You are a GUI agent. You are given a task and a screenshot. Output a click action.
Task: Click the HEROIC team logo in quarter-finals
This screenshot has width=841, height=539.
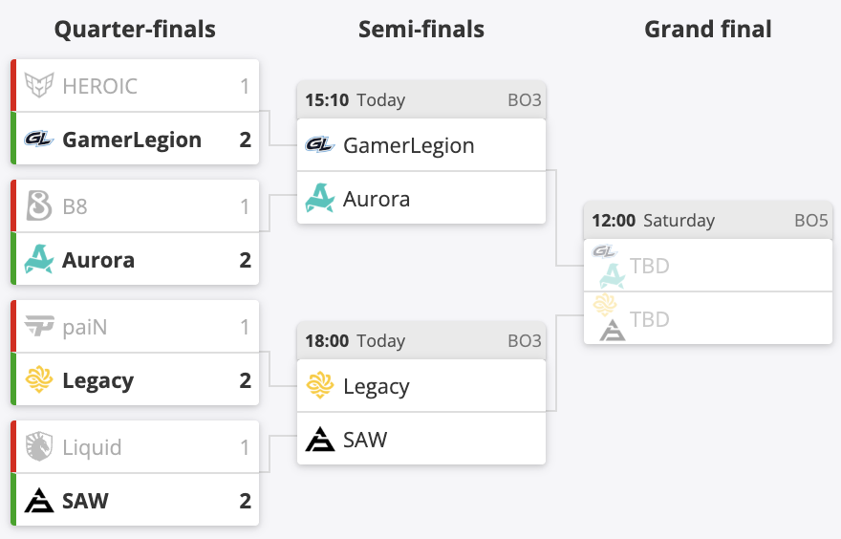tap(39, 86)
